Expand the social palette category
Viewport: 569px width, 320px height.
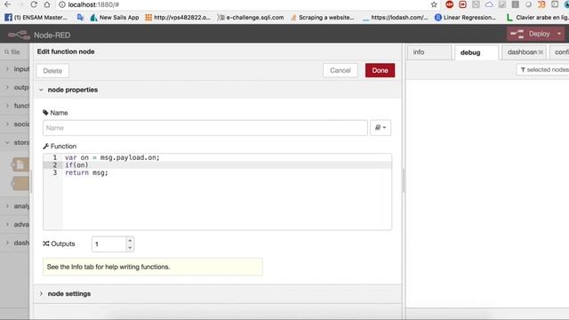[x=15, y=124]
